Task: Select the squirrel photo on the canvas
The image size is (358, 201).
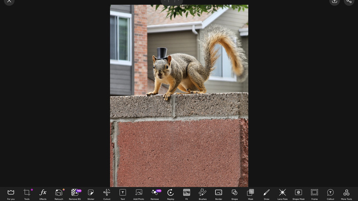Action: [179, 96]
